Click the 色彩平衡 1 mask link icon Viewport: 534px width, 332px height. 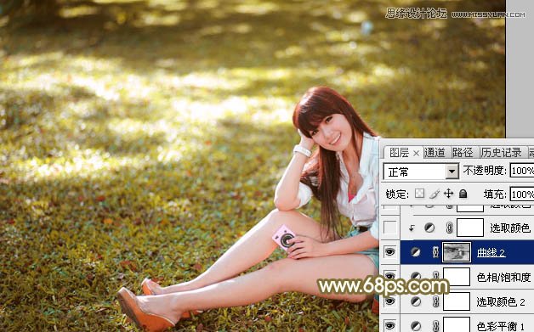tap(435, 326)
